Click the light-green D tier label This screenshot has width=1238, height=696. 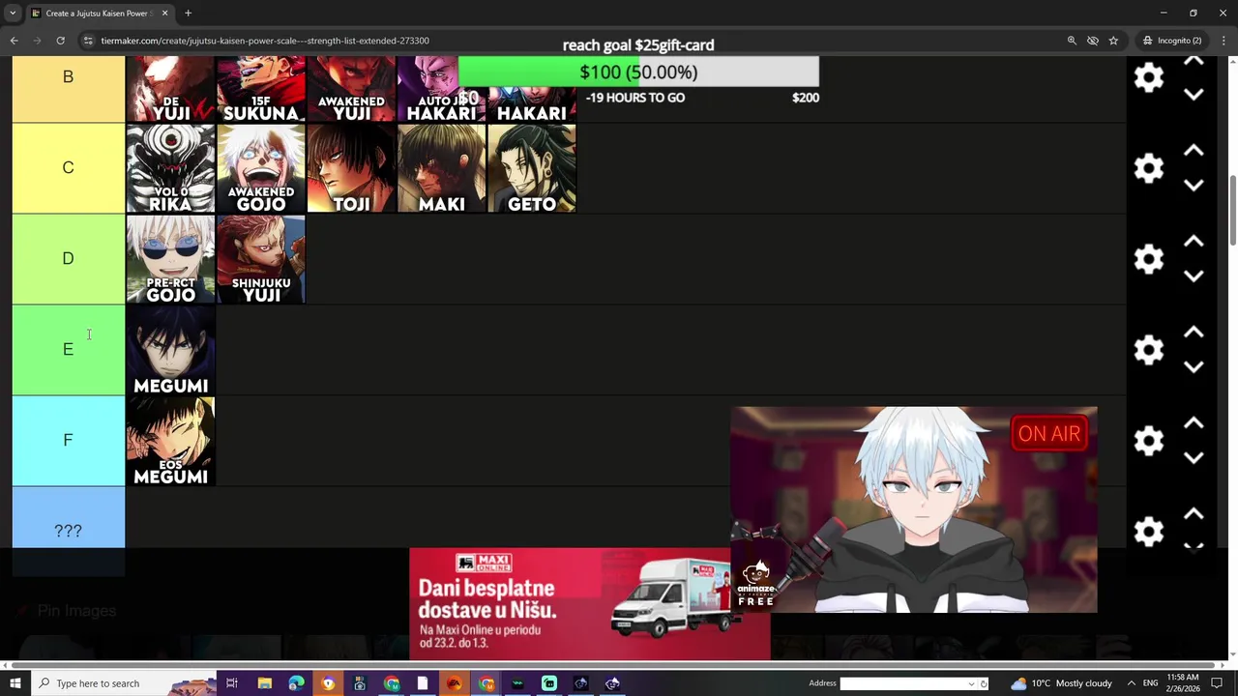(x=68, y=259)
